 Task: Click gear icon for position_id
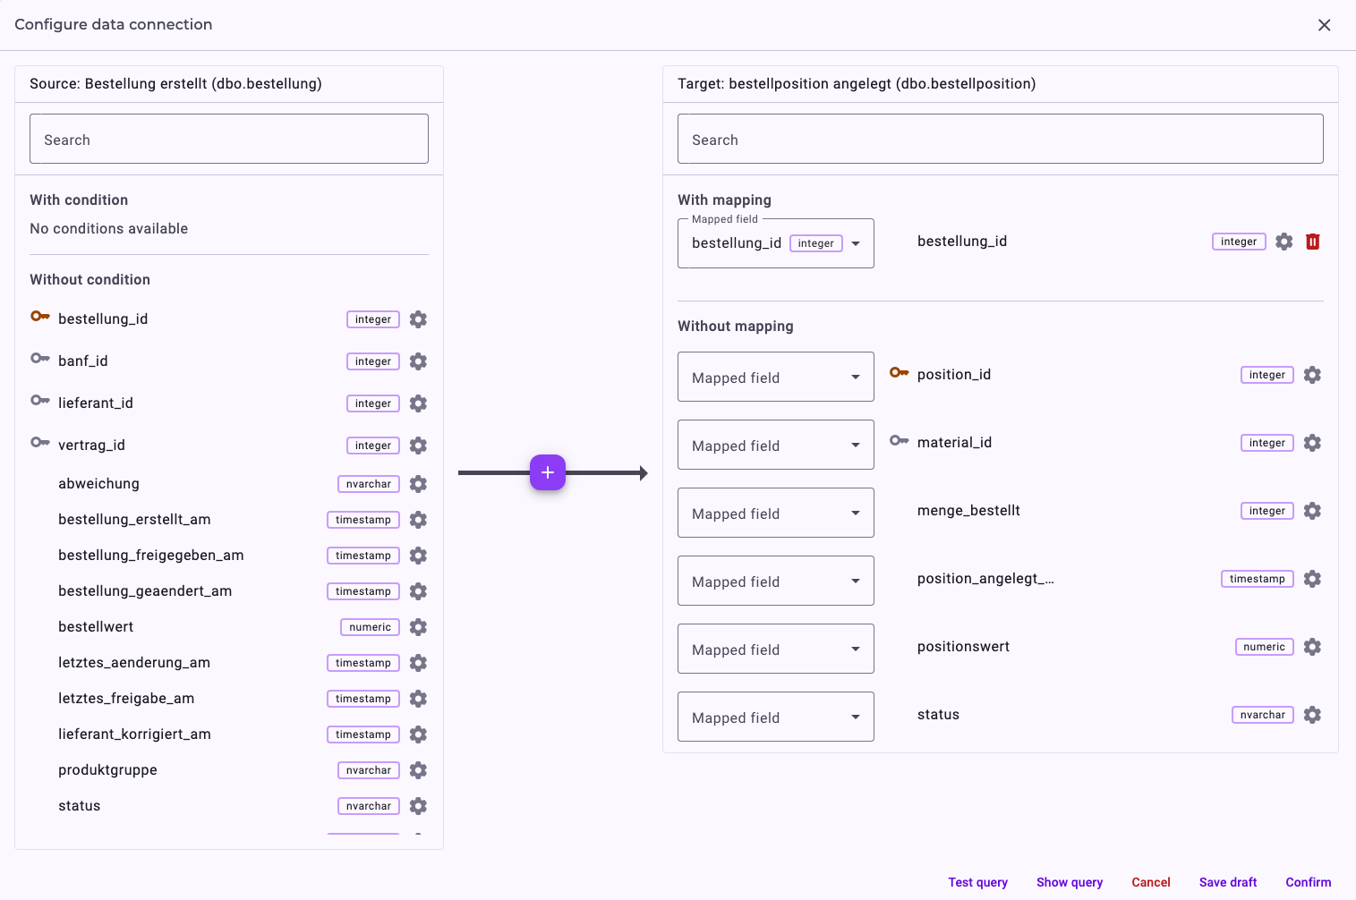pyautogui.click(x=1312, y=375)
